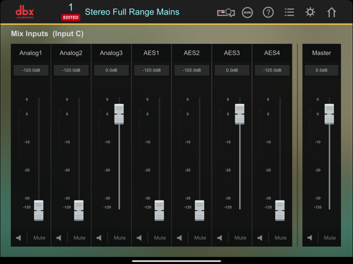Click the Analog1 channel label
The height and width of the screenshot is (264, 353).
point(31,53)
